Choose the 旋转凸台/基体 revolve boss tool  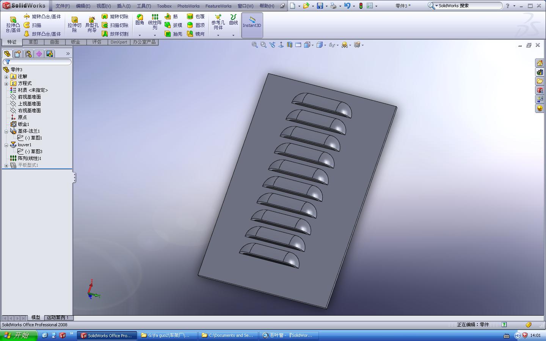pos(42,17)
